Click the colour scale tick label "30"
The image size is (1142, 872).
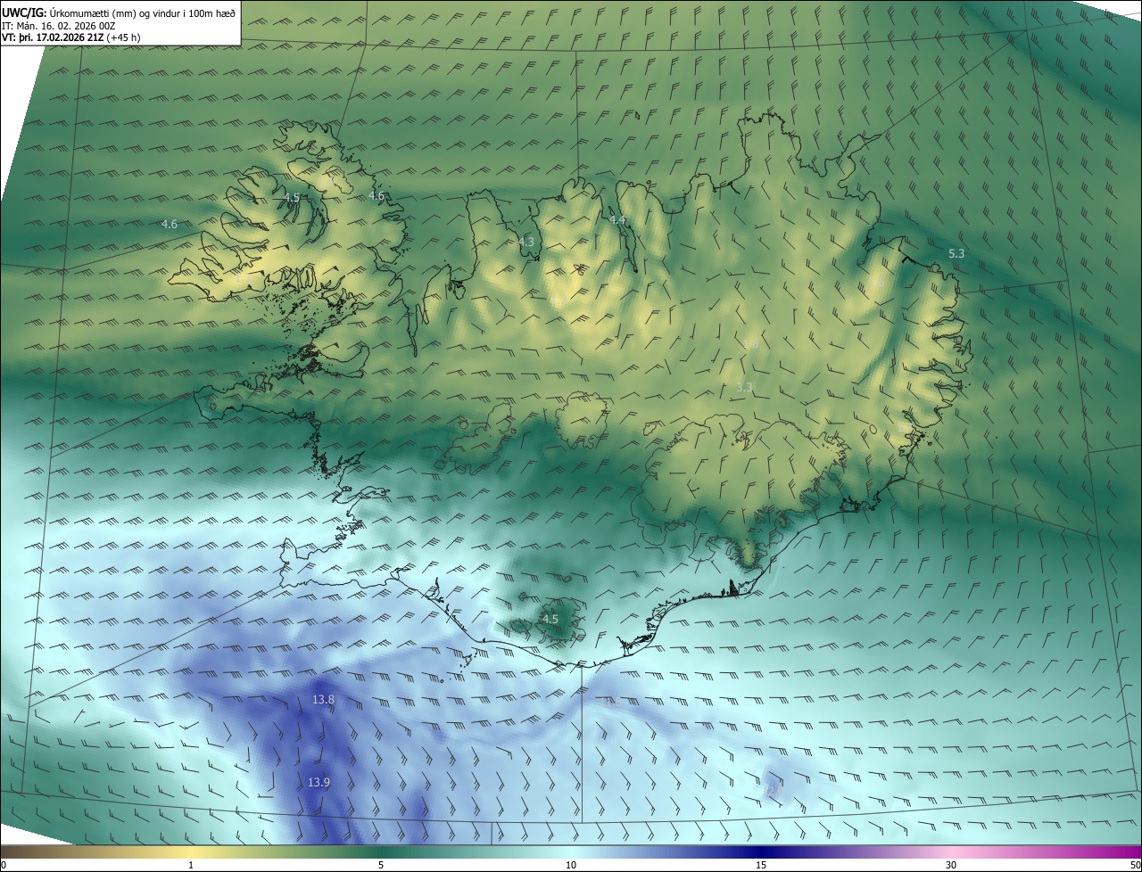pos(951,865)
